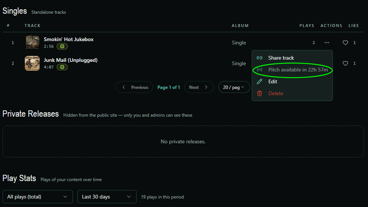Select Share track from the context menu
Image resolution: width=368 pixels, height=207 pixels.
(292, 58)
